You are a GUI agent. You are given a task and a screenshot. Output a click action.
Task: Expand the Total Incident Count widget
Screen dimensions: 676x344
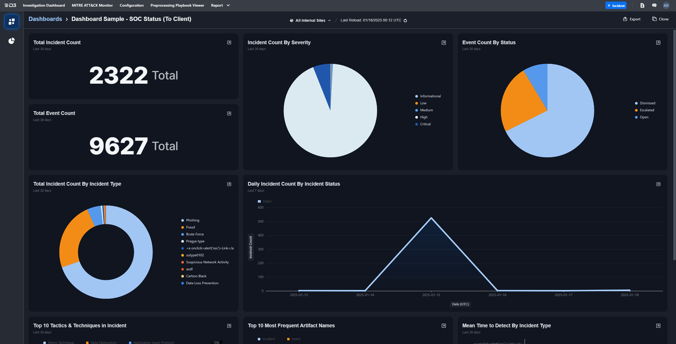(x=229, y=42)
